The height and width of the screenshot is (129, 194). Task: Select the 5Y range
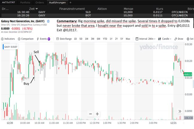coord(122,39)
